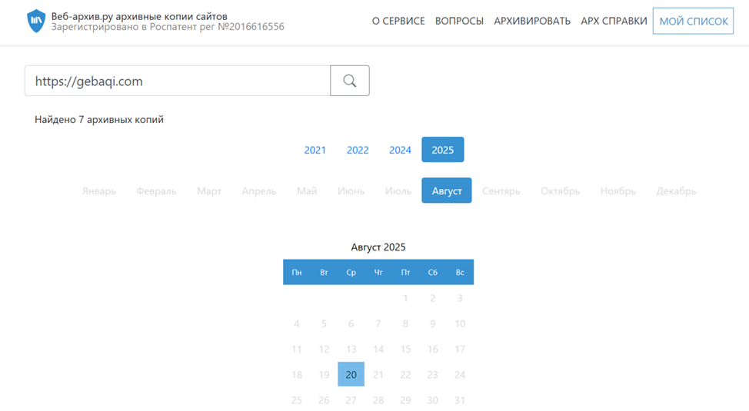
Task: Open archived copy for August 20
Action: 351,374
